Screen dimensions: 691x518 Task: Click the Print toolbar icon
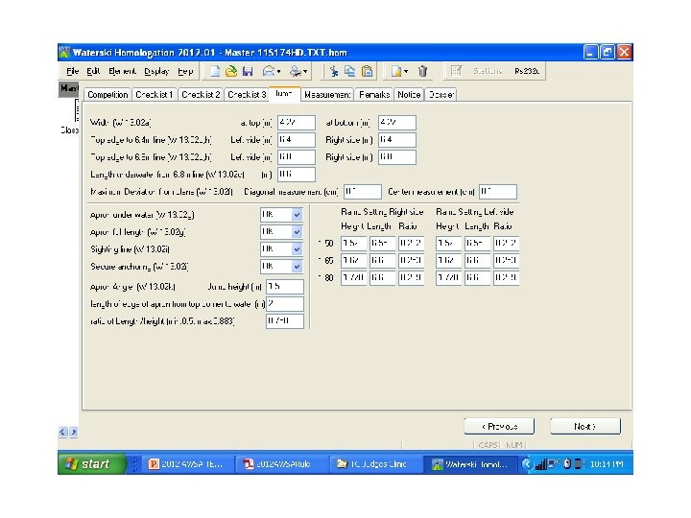coord(296,71)
